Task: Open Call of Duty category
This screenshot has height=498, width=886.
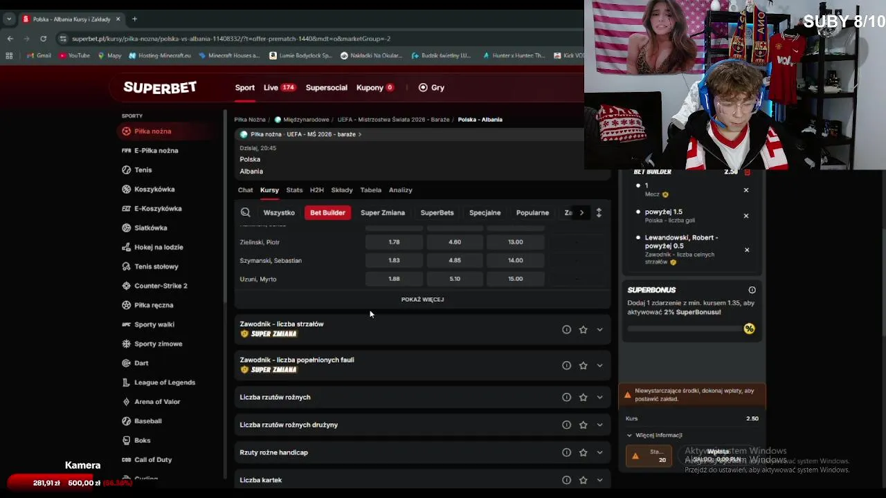Action: pyautogui.click(x=147, y=460)
